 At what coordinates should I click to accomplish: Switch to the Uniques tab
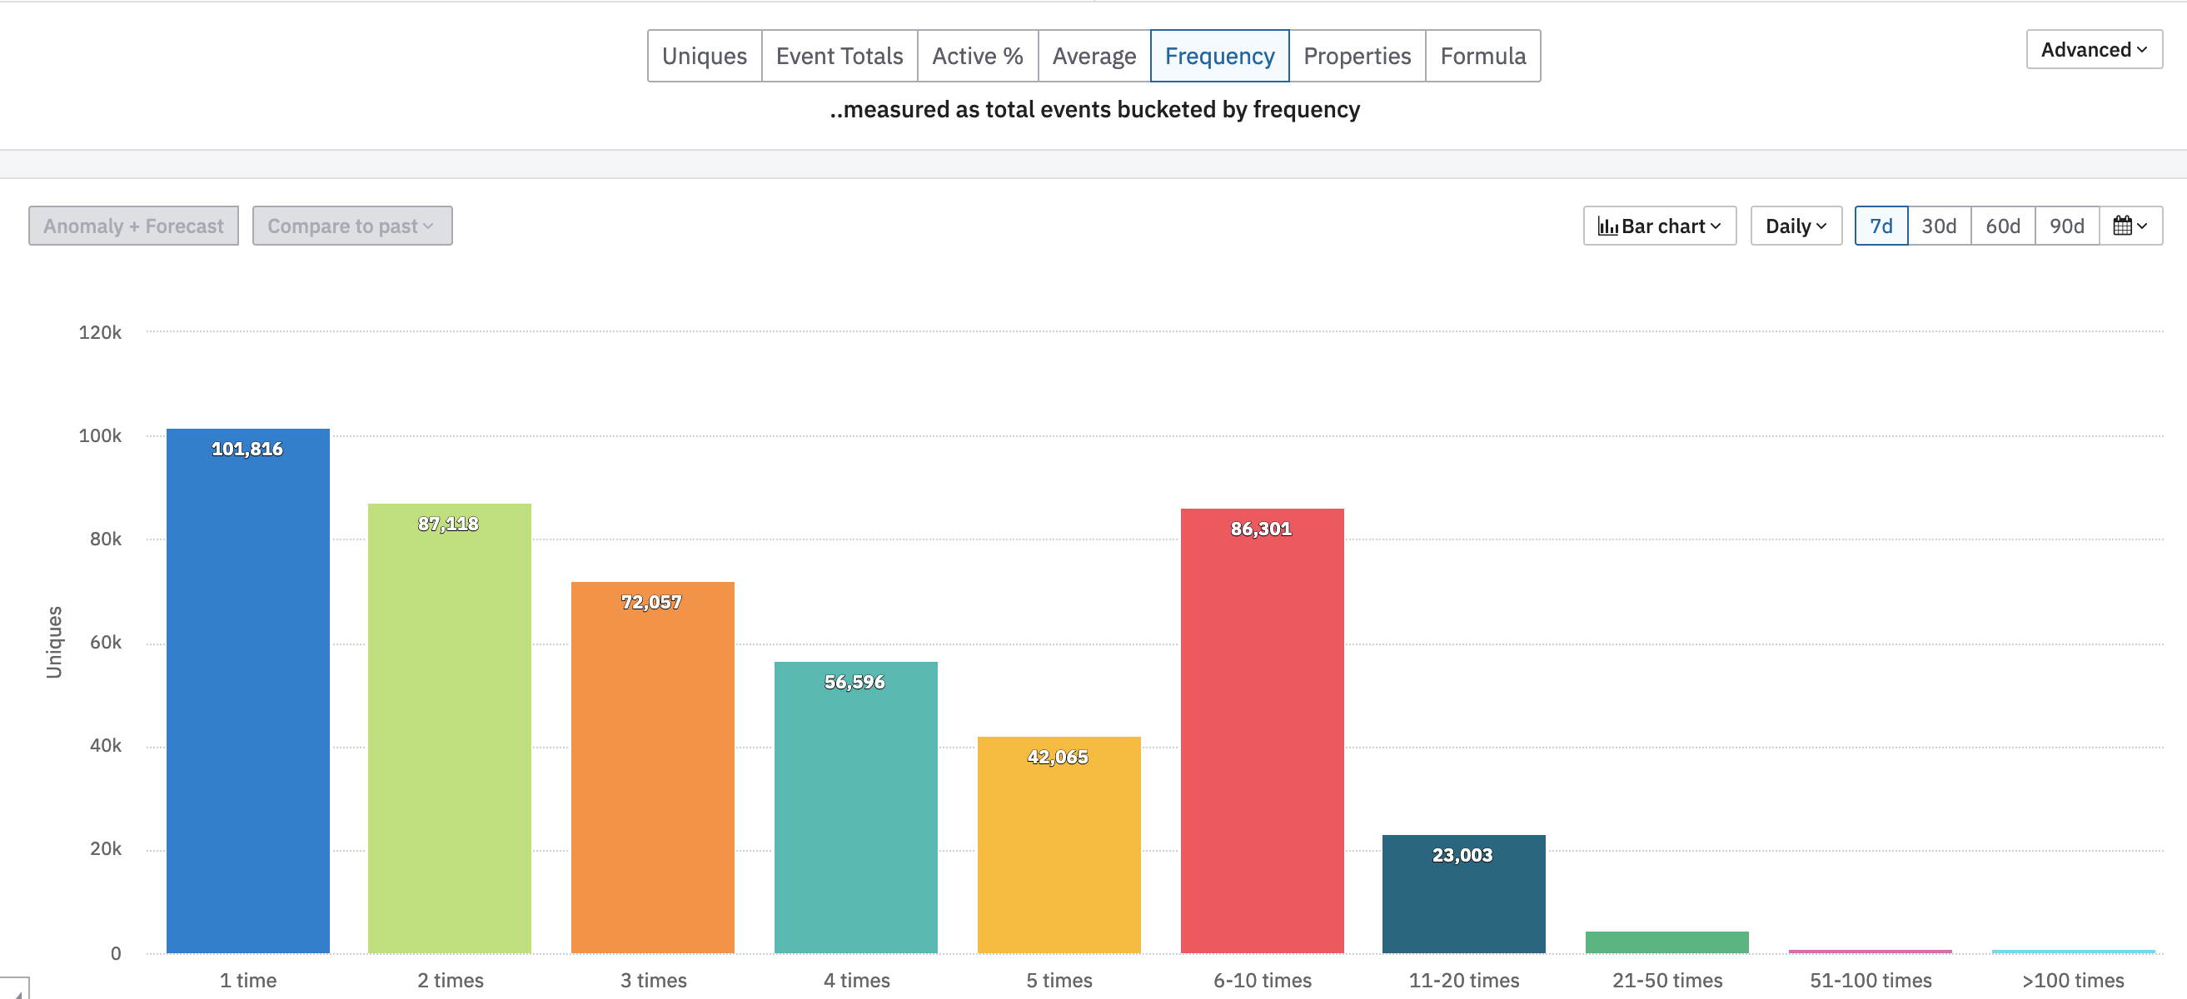[704, 56]
